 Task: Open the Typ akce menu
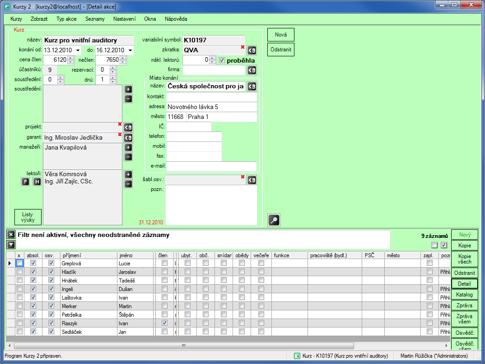(66, 19)
